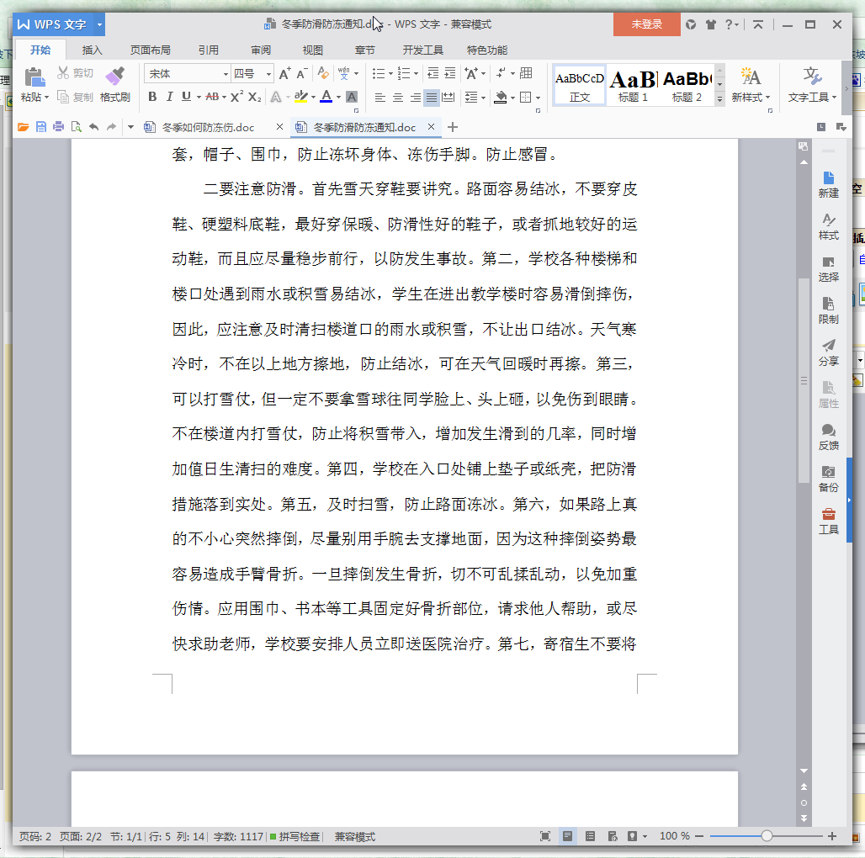This screenshot has height=858, width=865.
Task: Apply superscript X² formatting
Action: (236, 97)
